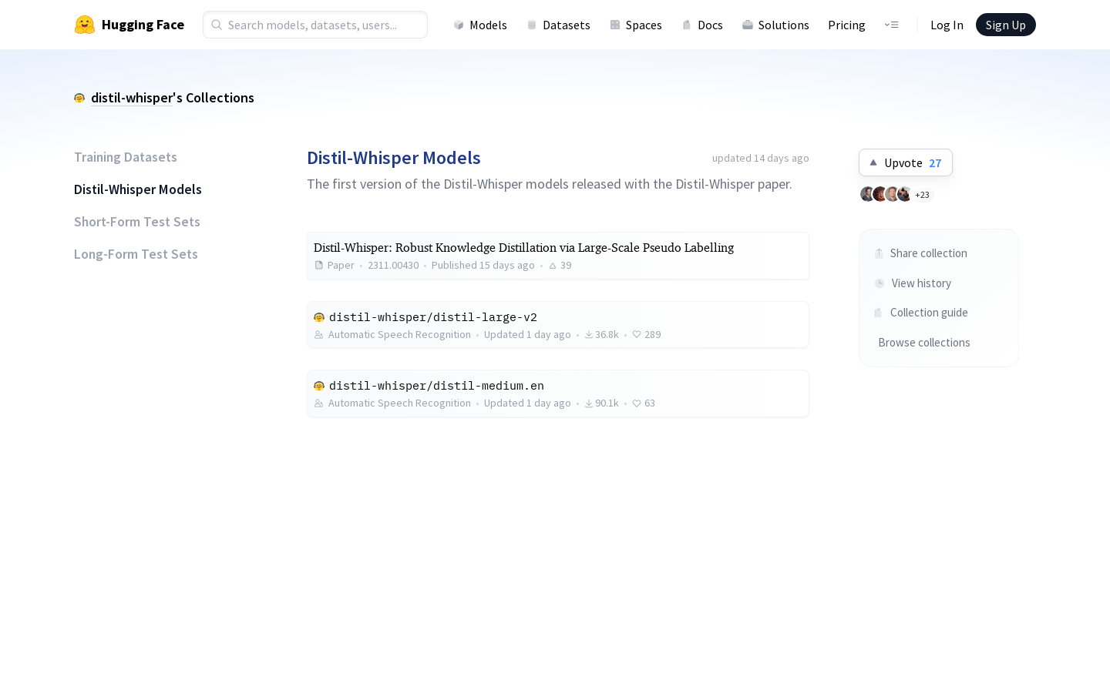This screenshot has height=693, width=1110.
Task: Open the Datasets nav item
Action: [558, 25]
